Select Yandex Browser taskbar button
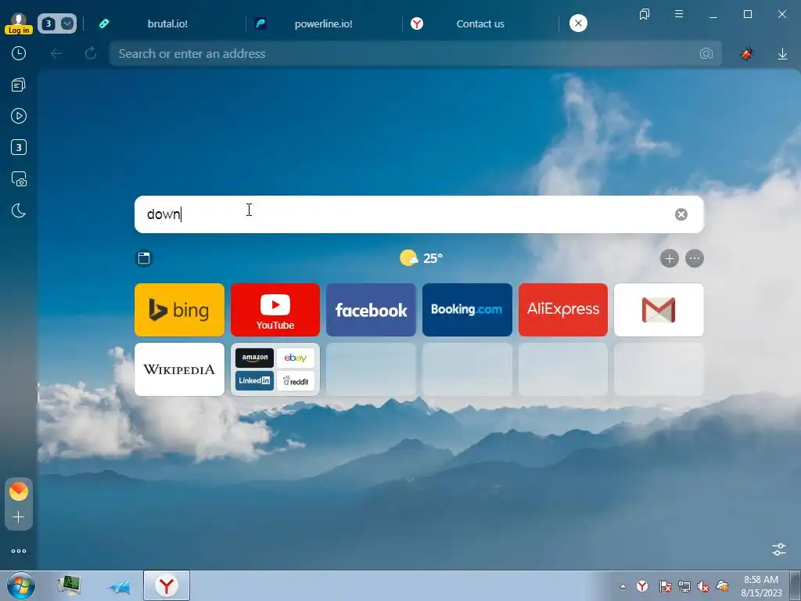The image size is (801, 601). click(167, 585)
